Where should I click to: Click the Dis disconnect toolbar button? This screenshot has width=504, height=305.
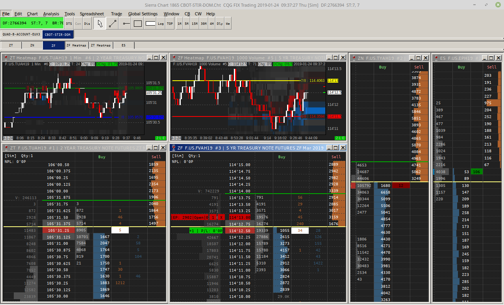click(x=87, y=24)
